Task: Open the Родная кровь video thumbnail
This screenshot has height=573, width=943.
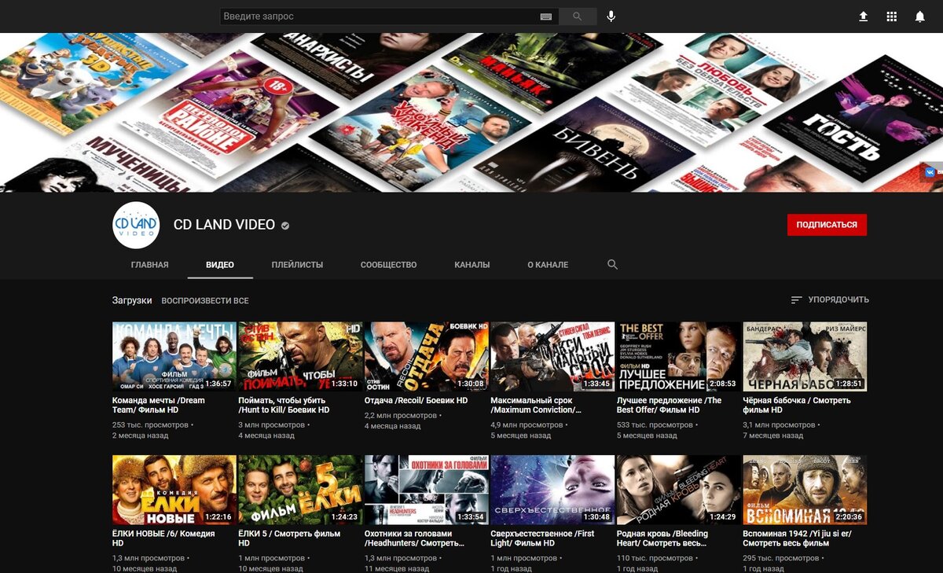Action: (679, 490)
